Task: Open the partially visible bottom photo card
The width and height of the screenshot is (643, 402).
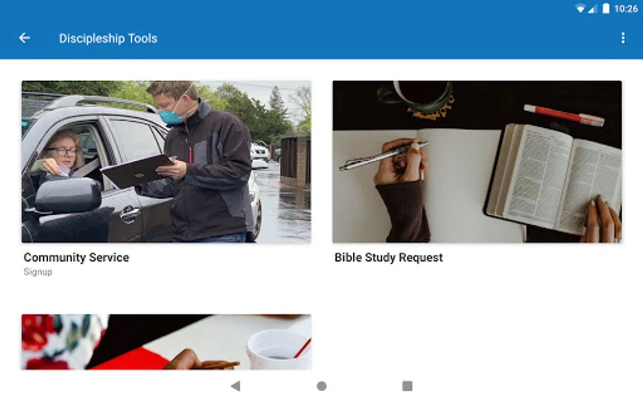Action: click(166, 342)
